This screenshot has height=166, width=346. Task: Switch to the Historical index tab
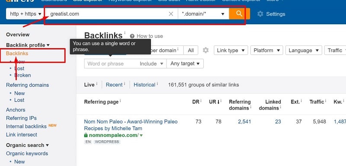tap(144, 85)
